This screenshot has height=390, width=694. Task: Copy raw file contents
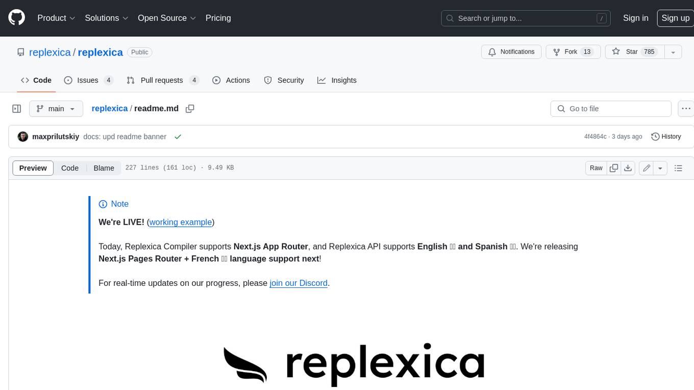(x=614, y=168)
